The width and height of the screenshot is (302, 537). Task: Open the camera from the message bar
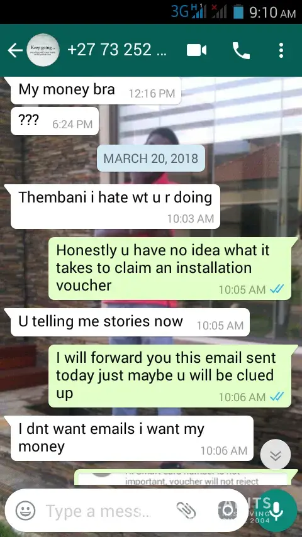227,511
